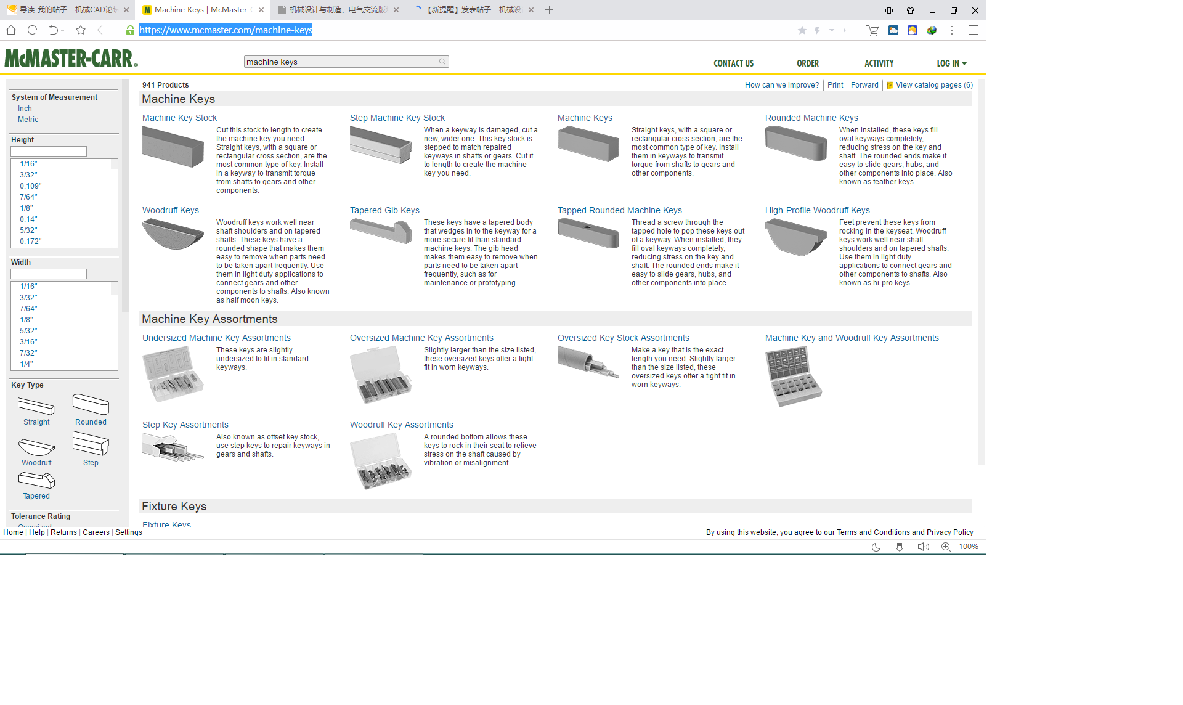Click View catalog pages (6) link
This screenshot has height=705, width=1183.
[x=934, y=85]
